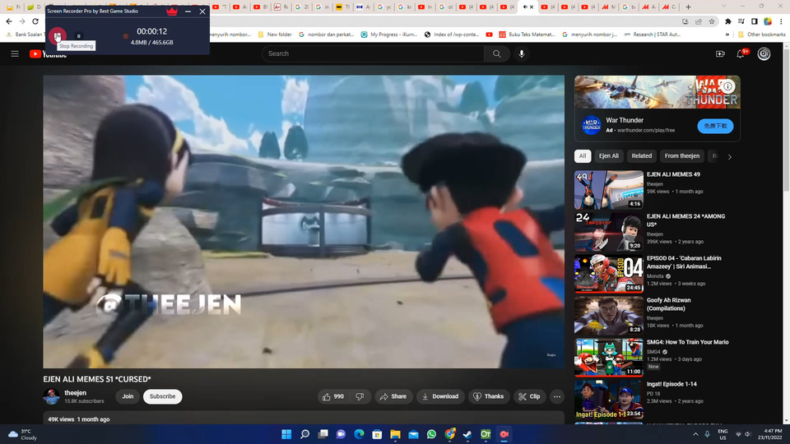The width and height of the screenshot is (790, 444).
Task: Click the main video player
Action: (304, 221)
